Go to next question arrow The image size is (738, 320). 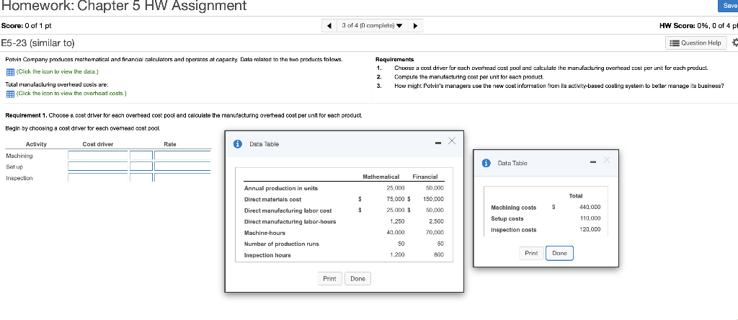(416, 25)
